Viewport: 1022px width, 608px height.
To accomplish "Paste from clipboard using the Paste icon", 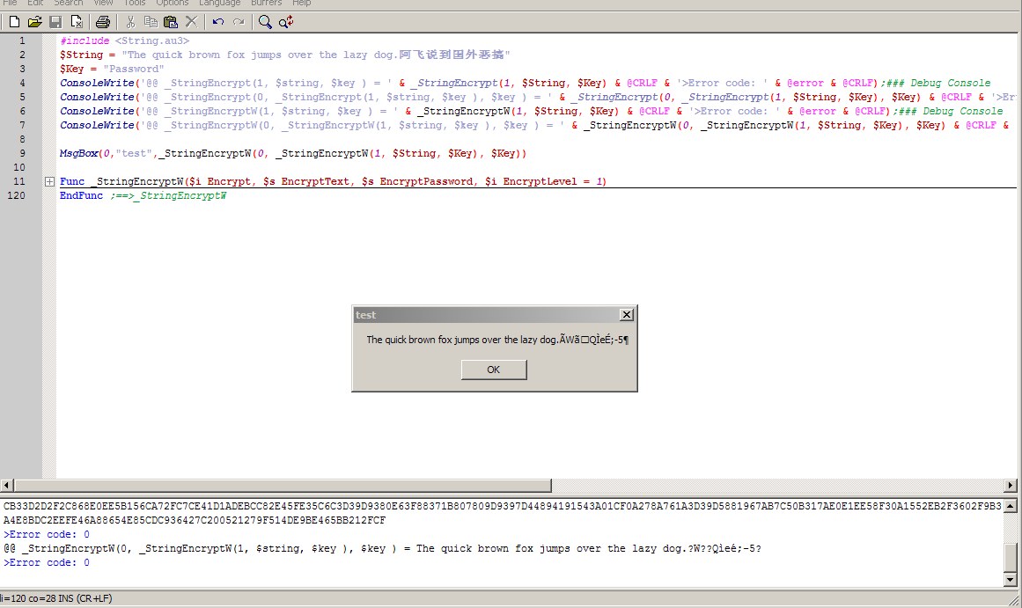I will coord(171,22).
